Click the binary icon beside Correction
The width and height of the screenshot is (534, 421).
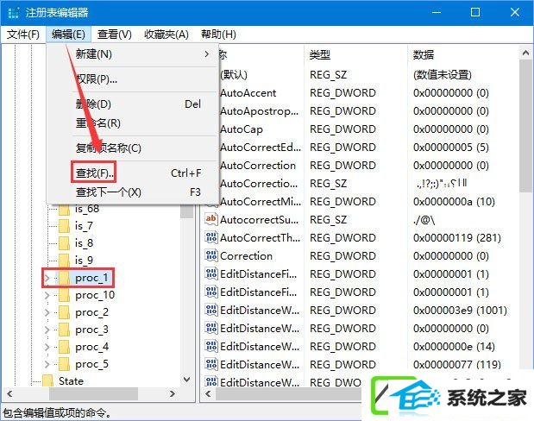(210, 255)
